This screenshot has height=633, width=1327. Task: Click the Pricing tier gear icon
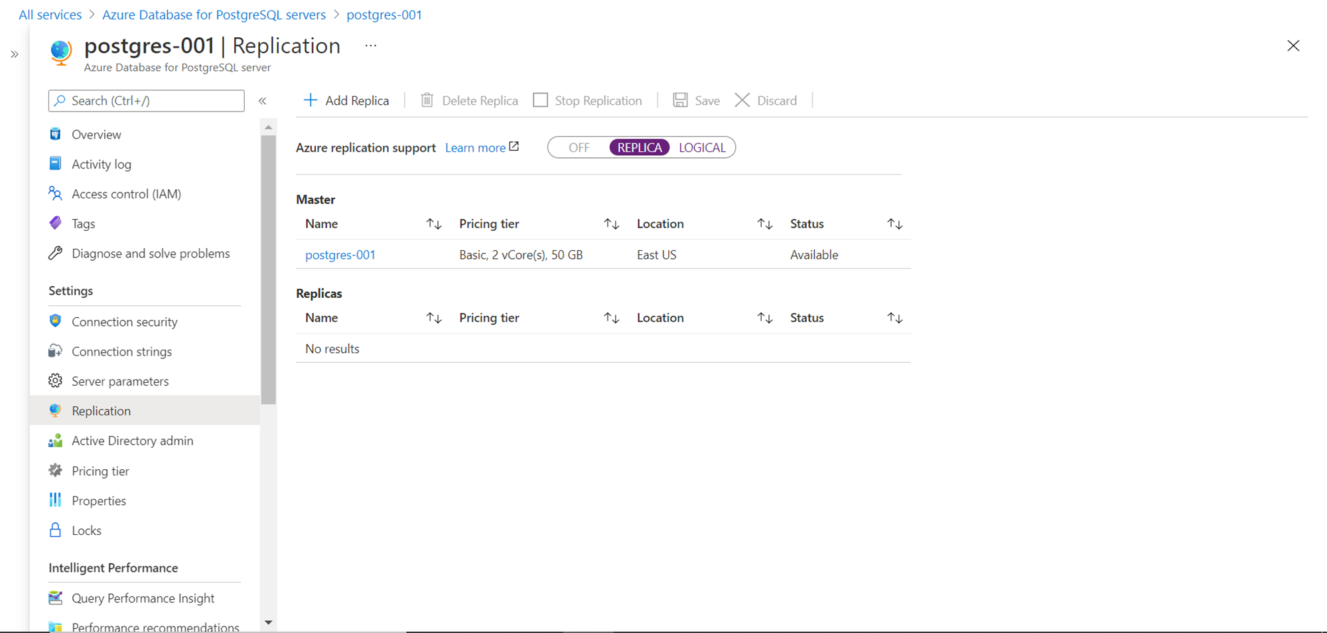click(x=56, y=470)
